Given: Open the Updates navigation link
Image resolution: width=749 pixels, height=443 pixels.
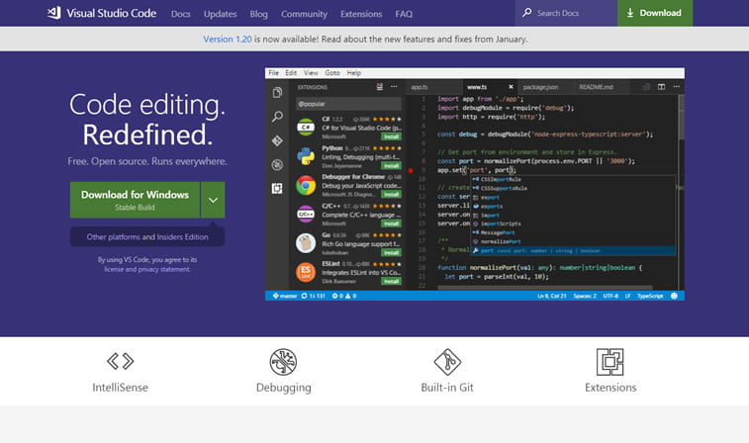Looking at the screenshot, I should [x=221, y=14].
